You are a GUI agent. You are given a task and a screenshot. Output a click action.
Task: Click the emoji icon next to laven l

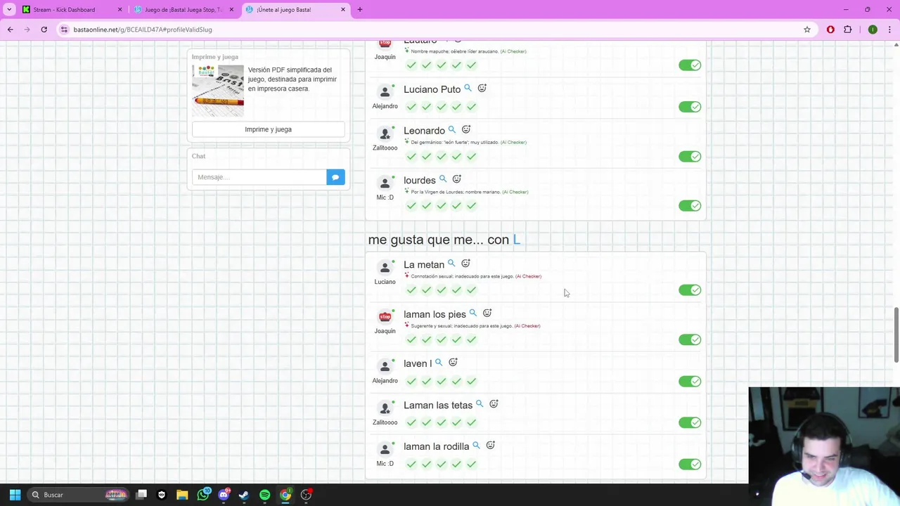(453, 363)
